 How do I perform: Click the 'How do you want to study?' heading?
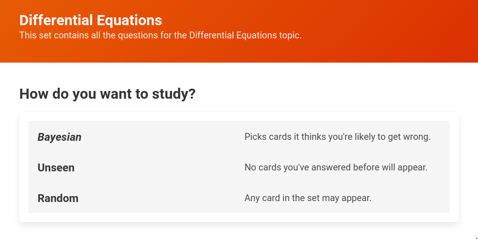tap(107, 94)
